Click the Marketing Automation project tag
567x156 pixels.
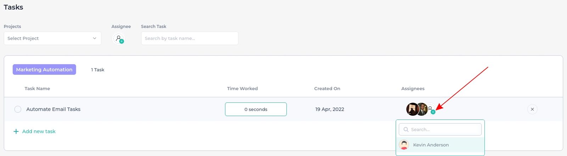(x=44, y=70)
